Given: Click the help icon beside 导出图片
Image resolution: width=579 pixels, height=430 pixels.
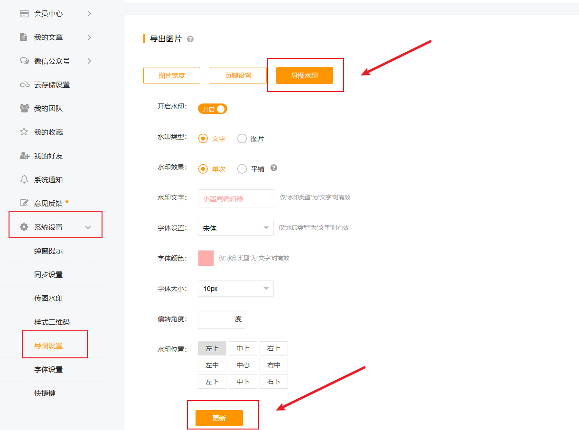Looking at the screenshot, I should [x=190, y=39].
